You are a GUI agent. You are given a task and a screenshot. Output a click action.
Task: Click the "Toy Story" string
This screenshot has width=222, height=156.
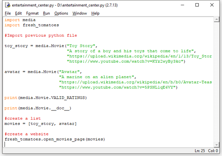[81, 46]
